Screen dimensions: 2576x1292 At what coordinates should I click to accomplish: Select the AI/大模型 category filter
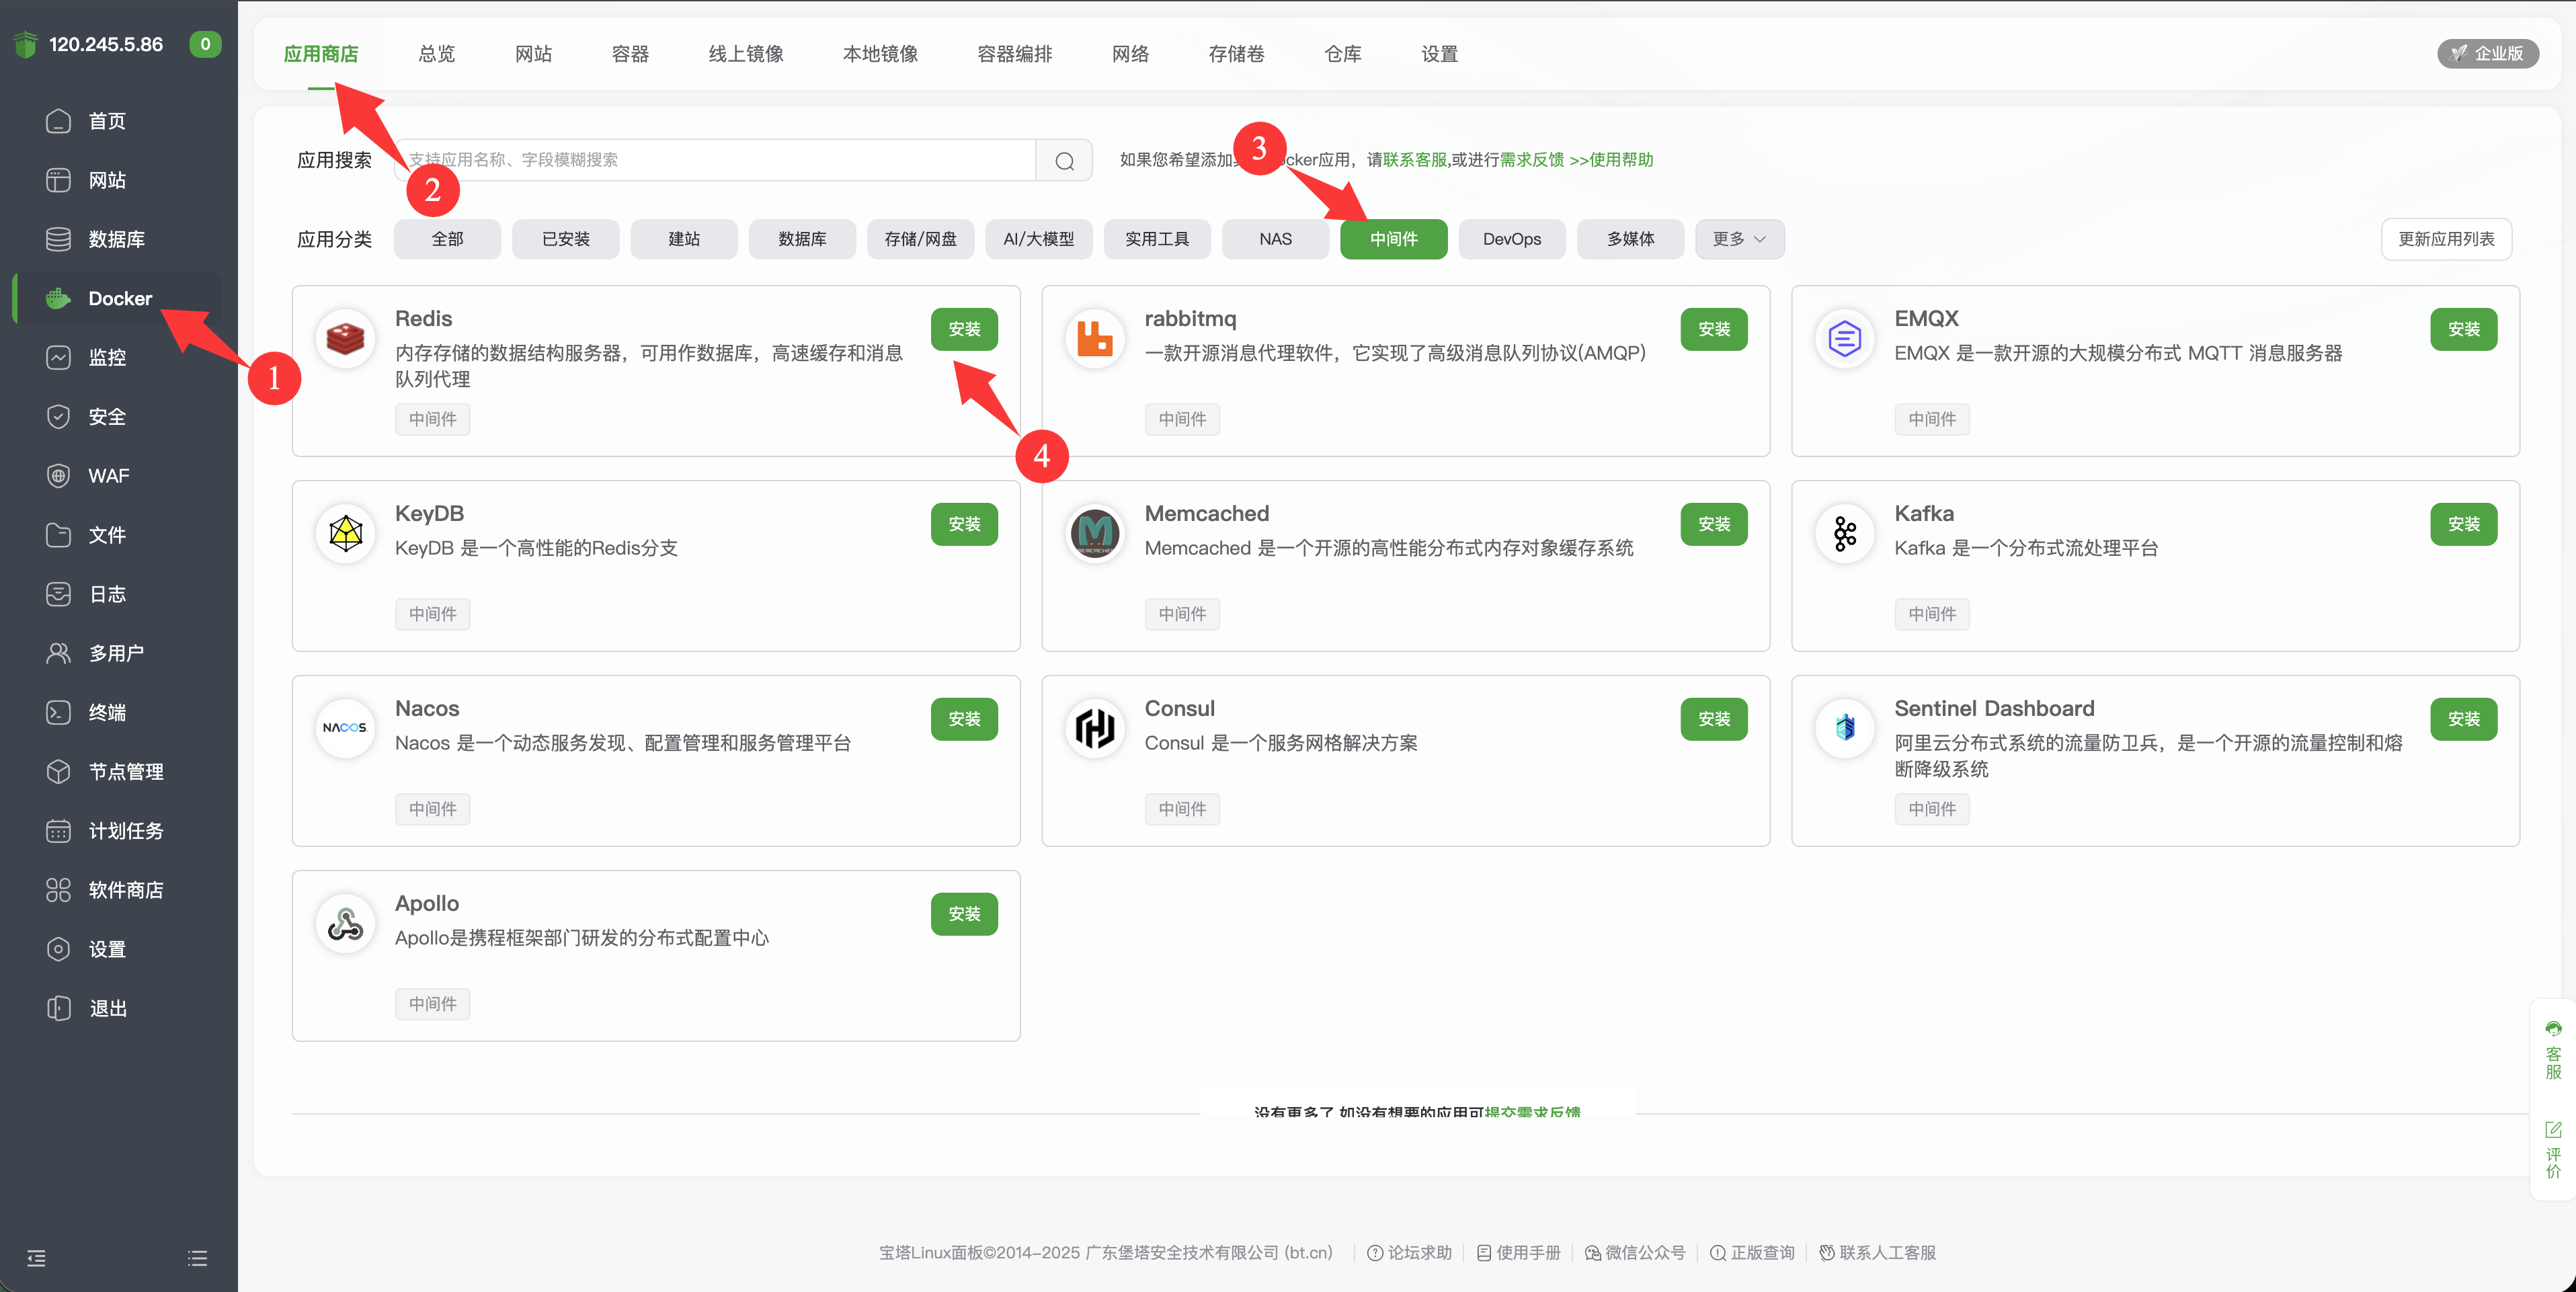[1038, 239]
